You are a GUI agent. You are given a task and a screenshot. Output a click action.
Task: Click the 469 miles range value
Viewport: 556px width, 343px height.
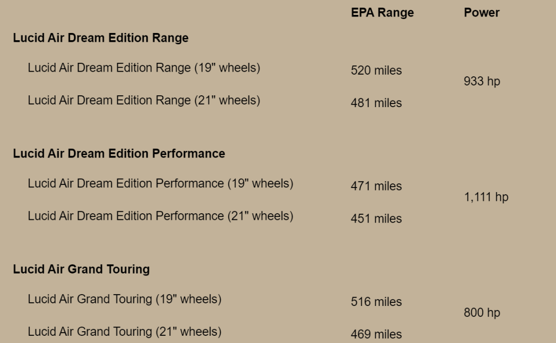(376, 334)
